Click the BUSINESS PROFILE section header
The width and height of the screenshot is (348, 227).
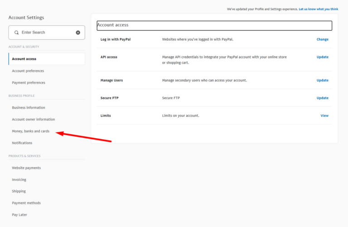click(22, 96)
